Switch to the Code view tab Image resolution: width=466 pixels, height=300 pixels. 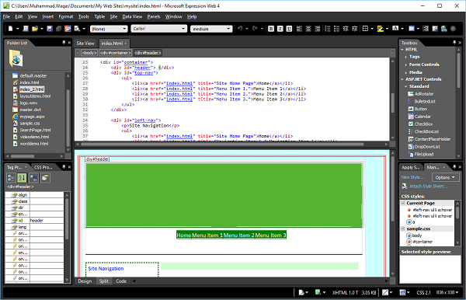pyautogui.click(x=121, y=281)
